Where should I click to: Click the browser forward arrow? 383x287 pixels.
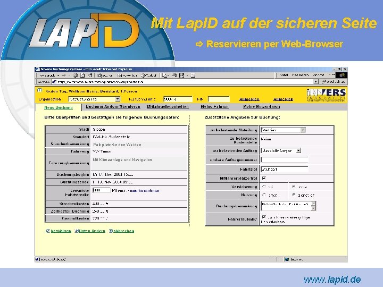tap(64, 75)
